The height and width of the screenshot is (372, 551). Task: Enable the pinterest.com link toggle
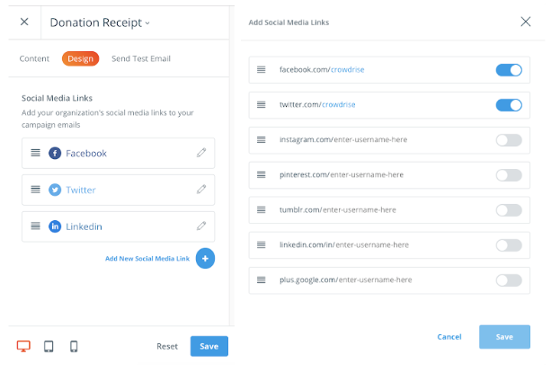(509, 175)
